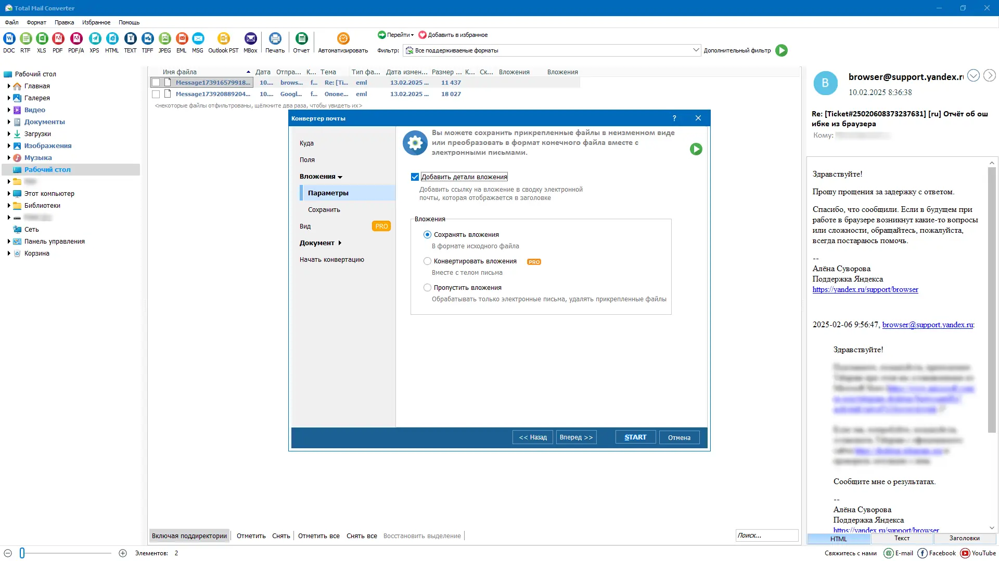
Task: Click the Report (Отчет) toolbar icon
Action: (301, 38)
